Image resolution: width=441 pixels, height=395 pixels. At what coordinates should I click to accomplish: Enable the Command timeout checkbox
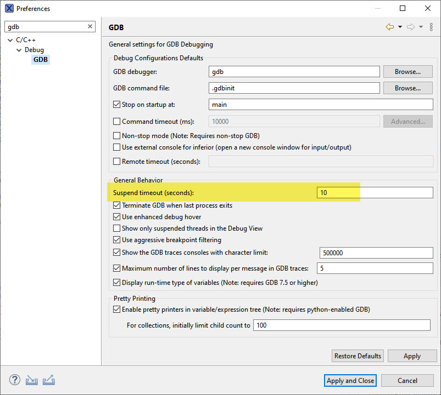point(116,122)
